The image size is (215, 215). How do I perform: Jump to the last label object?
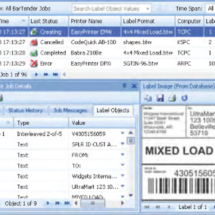pyautogui.click(x=67, y=204)
